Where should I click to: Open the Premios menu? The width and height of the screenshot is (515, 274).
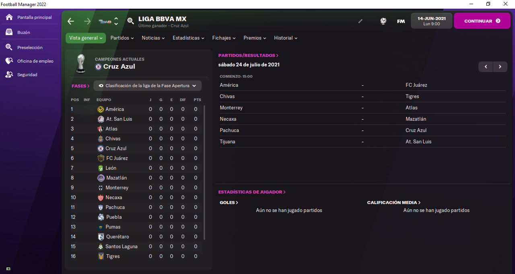tap(255, 38)
